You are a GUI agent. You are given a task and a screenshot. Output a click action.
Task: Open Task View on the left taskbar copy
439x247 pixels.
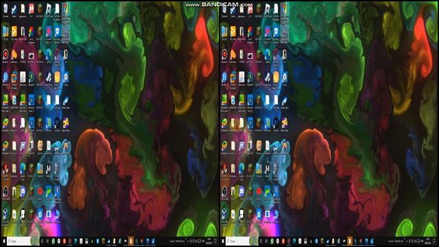(47, 241)
